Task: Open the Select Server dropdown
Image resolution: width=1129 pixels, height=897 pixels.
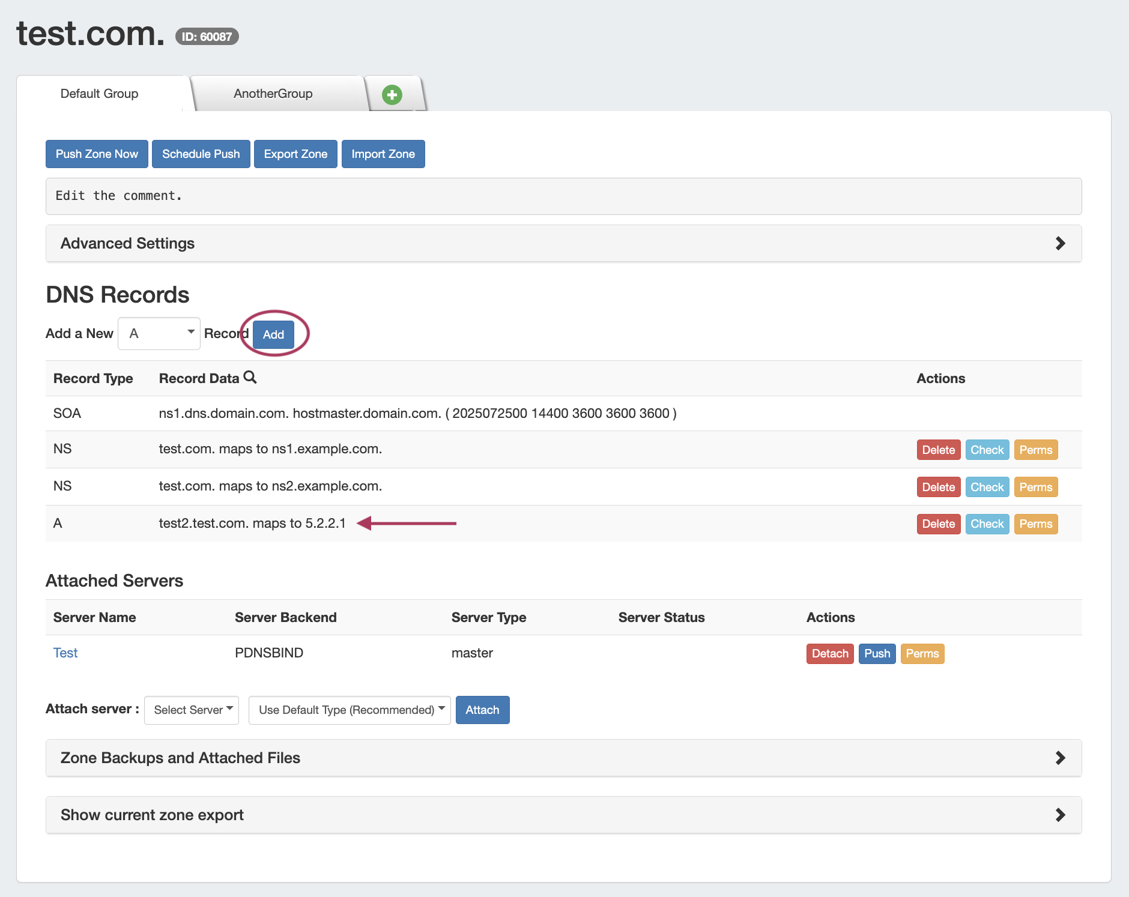Action: tap(192, 710)
